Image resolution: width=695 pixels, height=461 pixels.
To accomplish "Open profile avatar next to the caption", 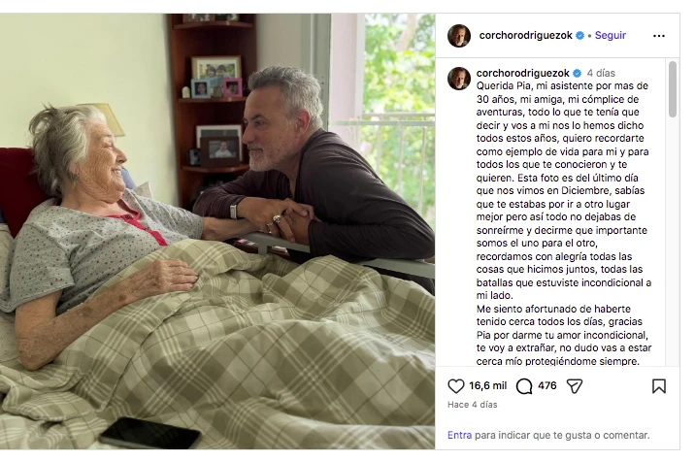I will point(459,79).
